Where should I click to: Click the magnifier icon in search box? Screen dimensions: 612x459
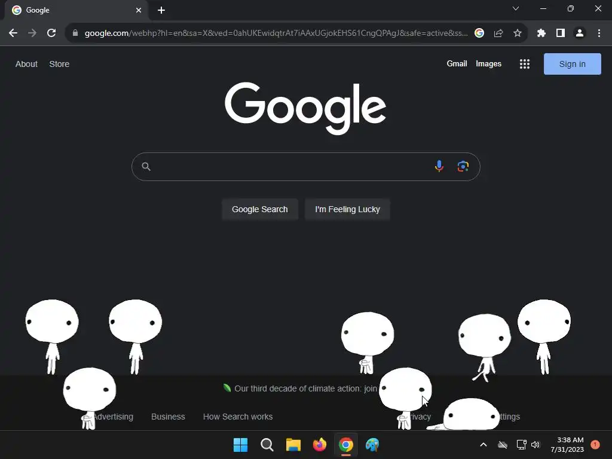146,167
